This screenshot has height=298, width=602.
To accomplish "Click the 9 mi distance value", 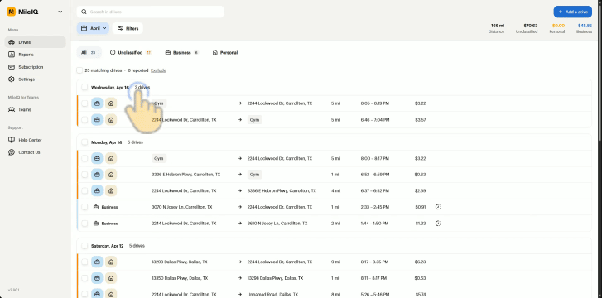I will 335,262.
